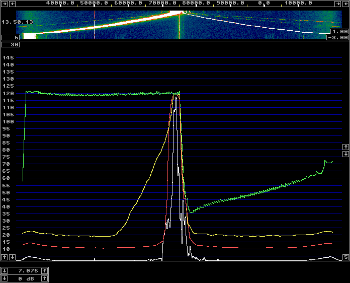Click the down arrow at spectrum bottom-left
The width and height of the screenshot is (350, 283).
pyautogui.click(x=13, y=257)
